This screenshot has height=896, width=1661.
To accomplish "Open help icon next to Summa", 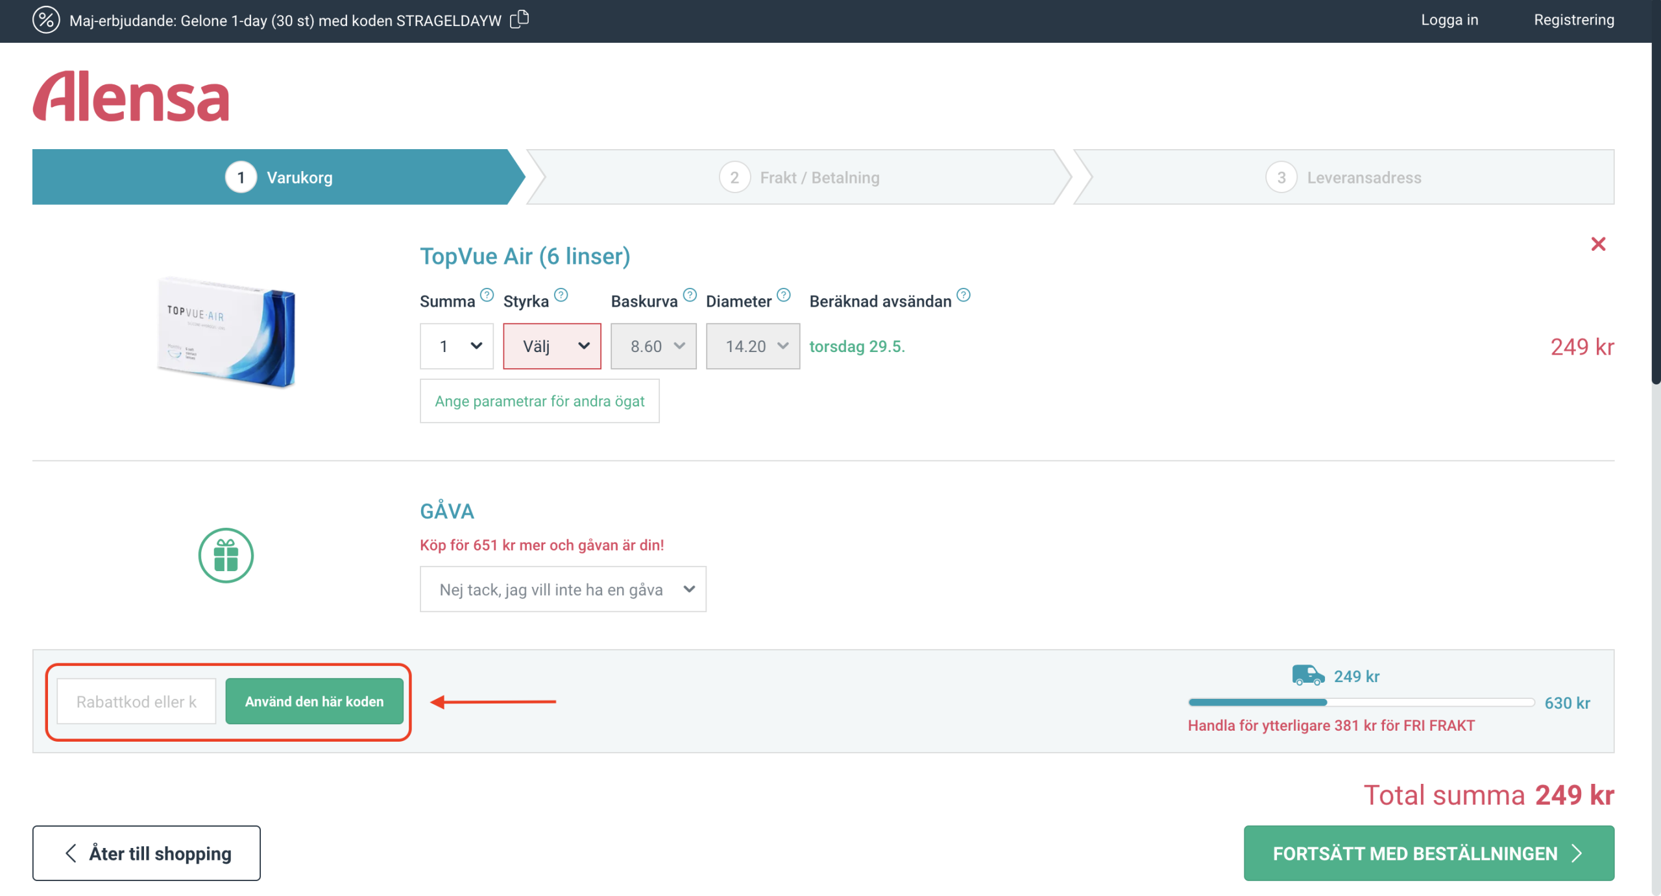I will click(x=487, y=295).
